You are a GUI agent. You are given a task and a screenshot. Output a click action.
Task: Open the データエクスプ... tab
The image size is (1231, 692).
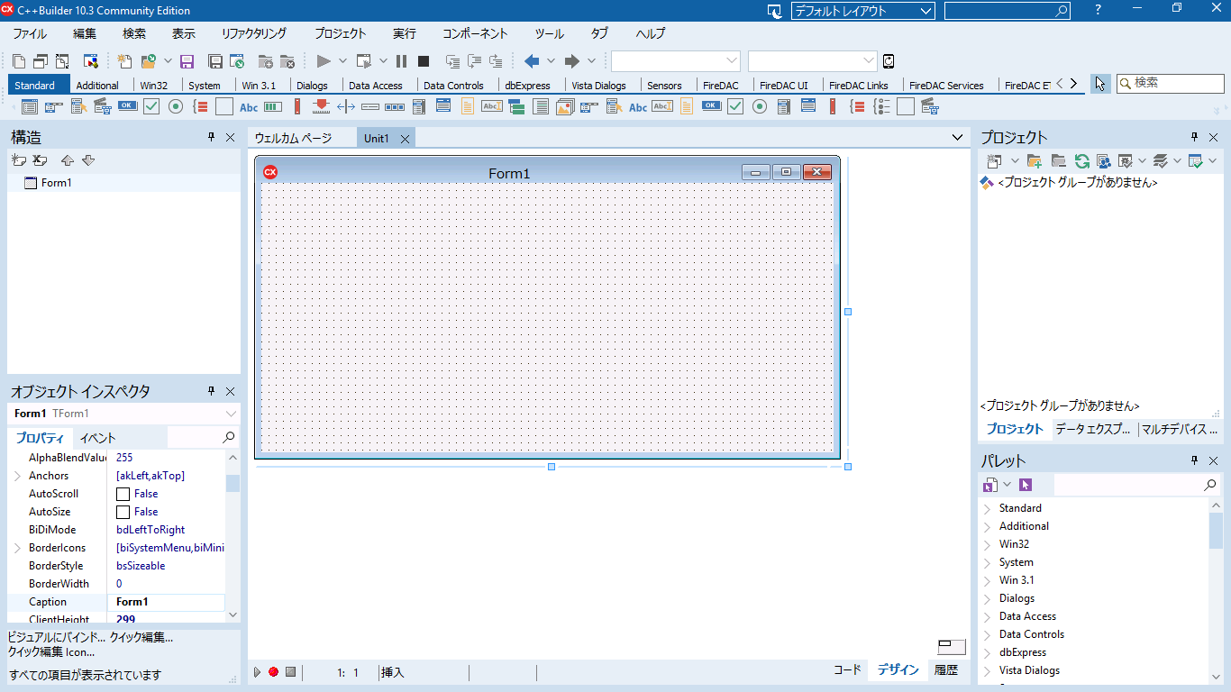(x=1092, y=429)
